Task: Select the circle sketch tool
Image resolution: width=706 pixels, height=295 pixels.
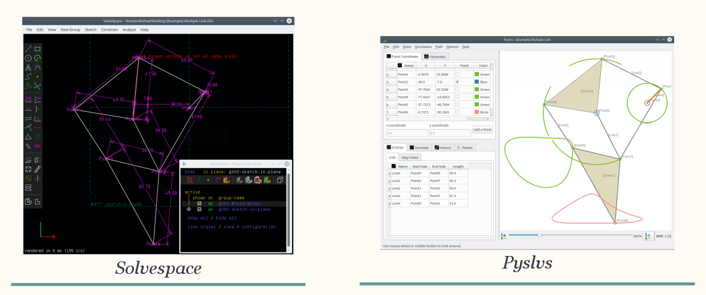Action: click(28, 58)
